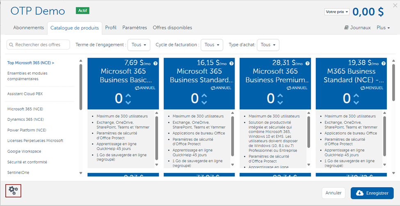Screen dimensions: 400x206
Task: Click the Rechercher des offres search field
Action: [x=38, y=45]
